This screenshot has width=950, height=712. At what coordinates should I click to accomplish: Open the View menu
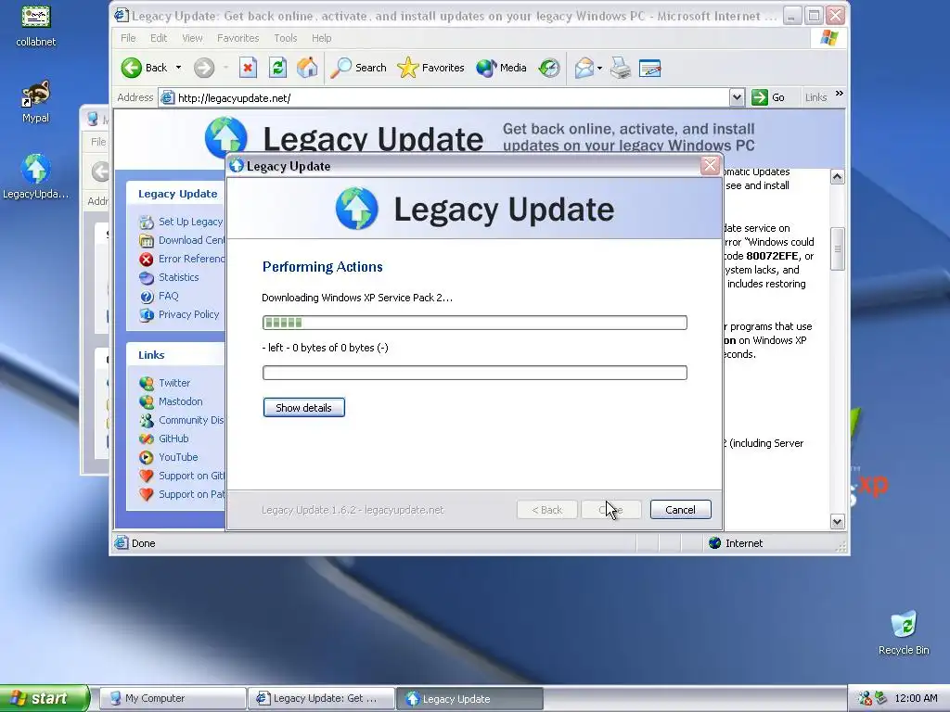(x=193, y=38)
